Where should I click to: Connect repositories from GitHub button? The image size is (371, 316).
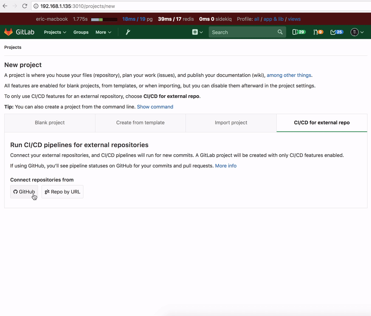point(24,192)
